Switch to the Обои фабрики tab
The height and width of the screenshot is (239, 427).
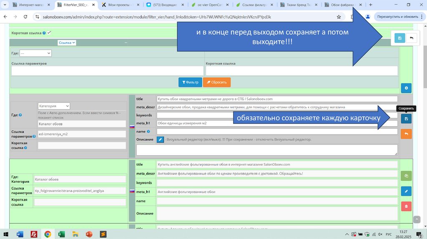pyautogui.click(x=343, y=5)
